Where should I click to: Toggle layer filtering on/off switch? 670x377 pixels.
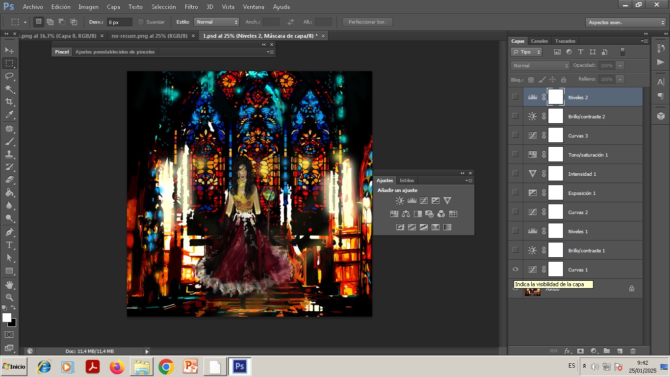(x=622, y=52)
